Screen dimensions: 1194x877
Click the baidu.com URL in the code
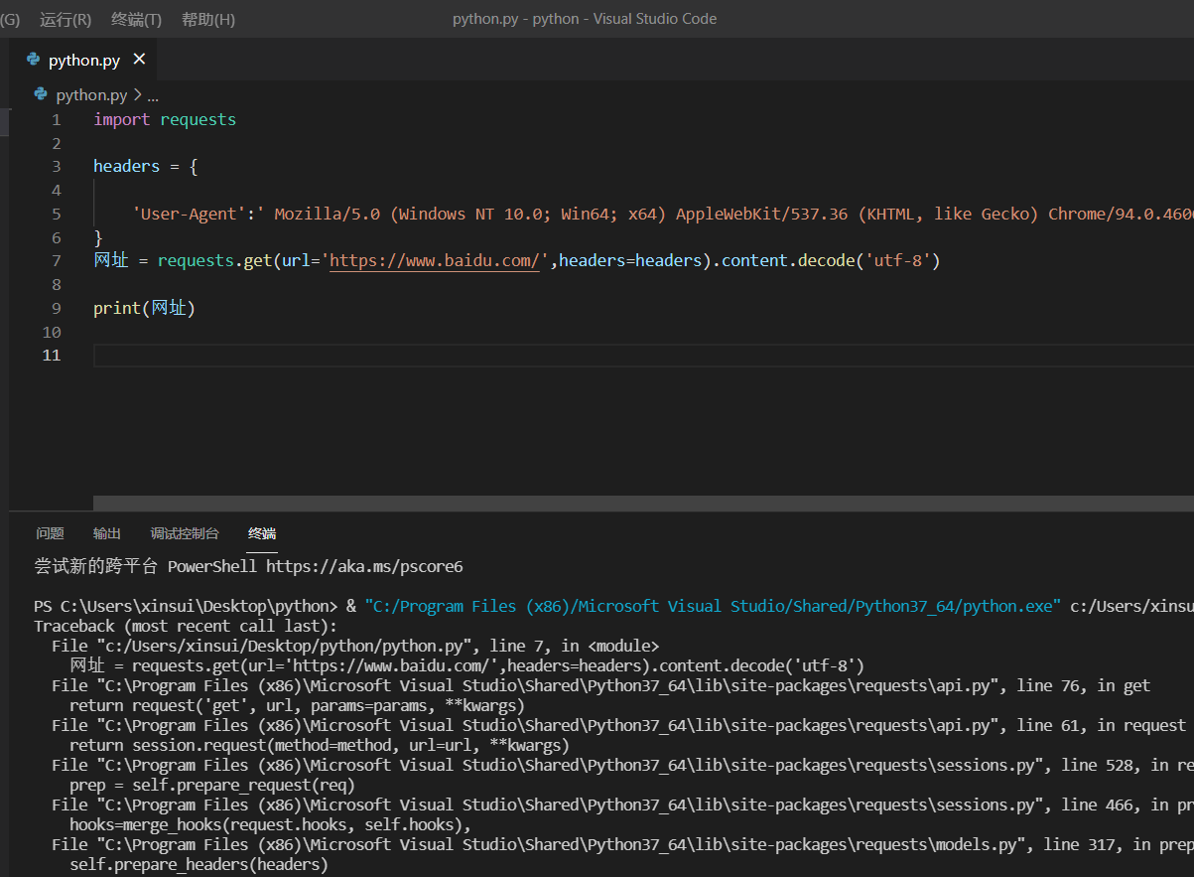pos(434,261)
